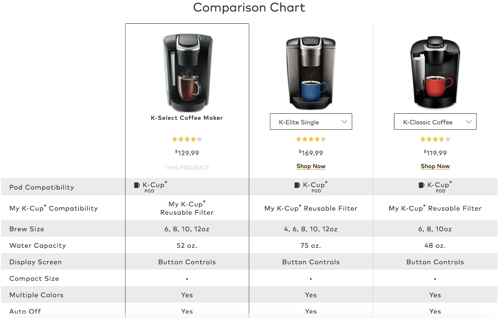Click the half star in K-Elite's rating
This screenshot has width=498, height=318.
click(324, 139)
